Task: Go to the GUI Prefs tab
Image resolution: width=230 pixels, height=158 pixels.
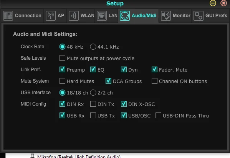Action: 210,16
